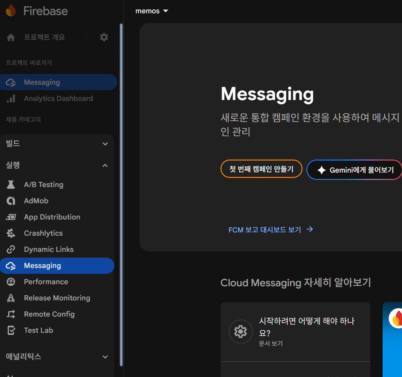
Task: Open Crashlytics page
Action: [57, 233]
